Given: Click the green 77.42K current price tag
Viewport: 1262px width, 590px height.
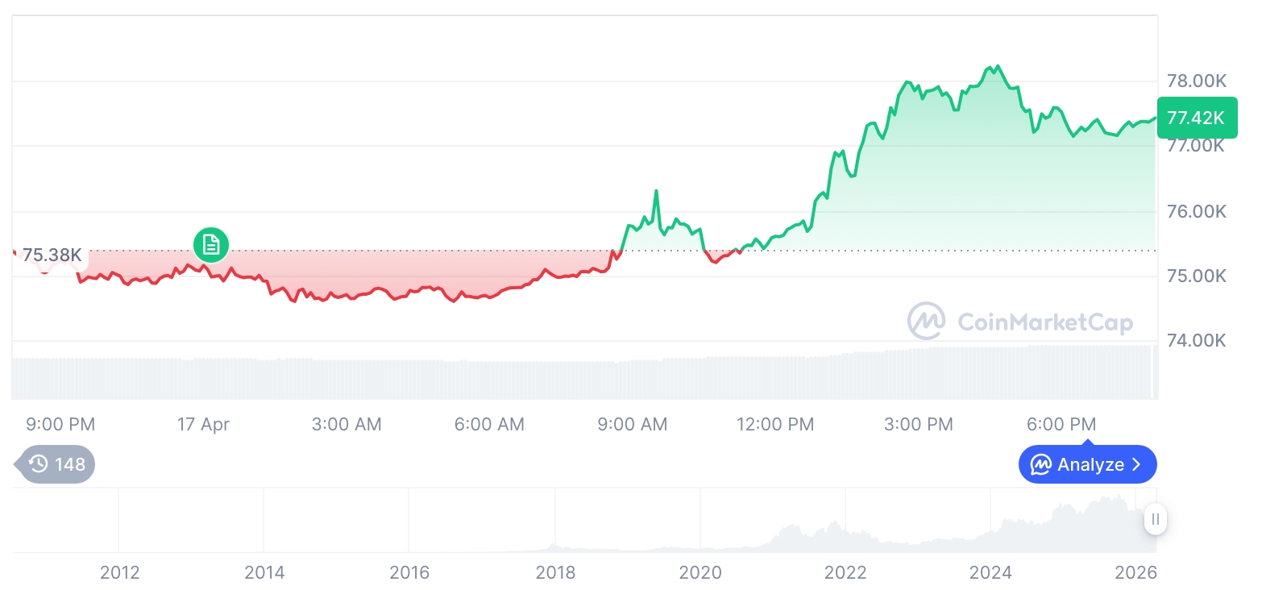Looking at the screenshot, I should (1195, 118).
